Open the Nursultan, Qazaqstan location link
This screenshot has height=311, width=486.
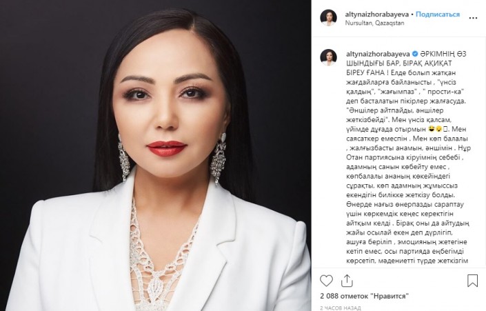point(374,23)
